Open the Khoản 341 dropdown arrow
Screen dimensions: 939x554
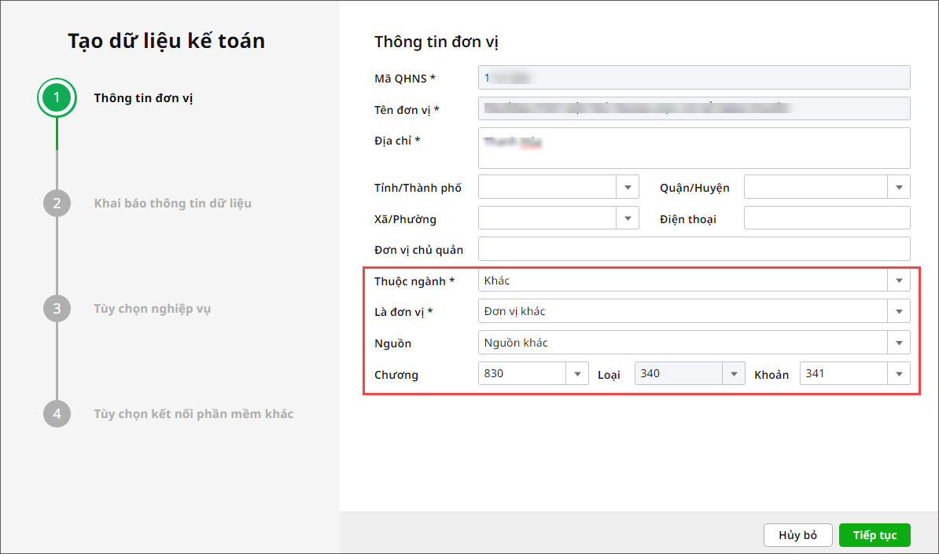click(x=899, y=374)
